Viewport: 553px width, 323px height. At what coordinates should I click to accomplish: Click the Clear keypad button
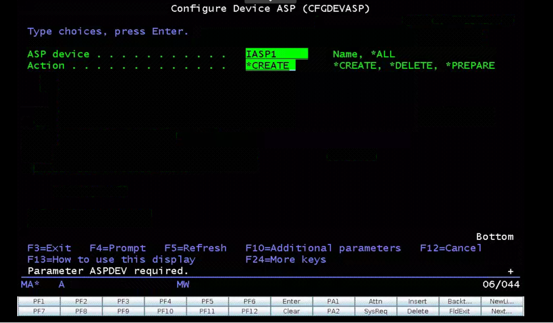coord(291,311)
